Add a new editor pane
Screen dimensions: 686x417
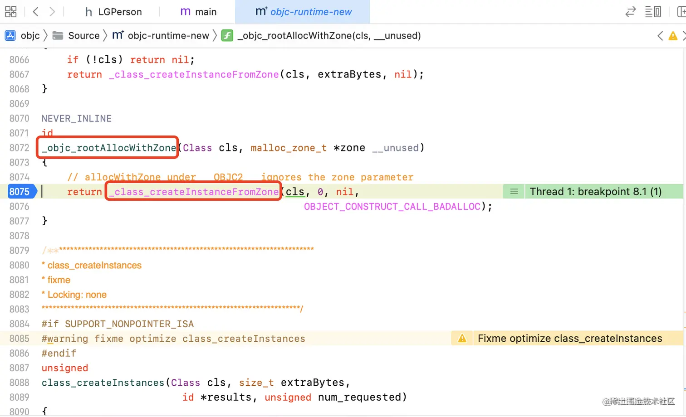[681, 12]
